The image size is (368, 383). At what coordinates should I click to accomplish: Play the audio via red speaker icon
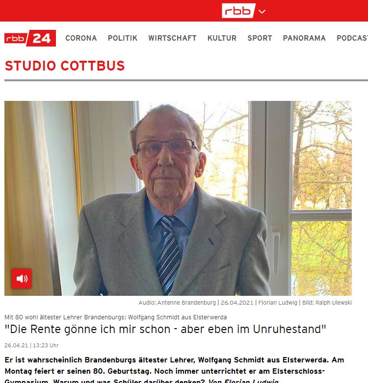(22, 279)
